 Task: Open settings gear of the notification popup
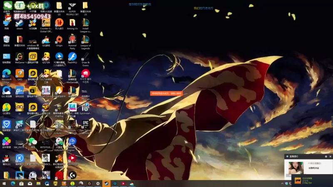[x=326, y=157]
